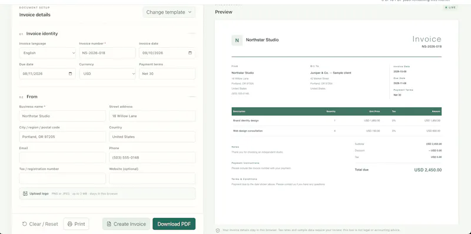Click the shield icon below the preview
Image resolution: width=471 pixels, height=234 pixels.
coord(218,230)
